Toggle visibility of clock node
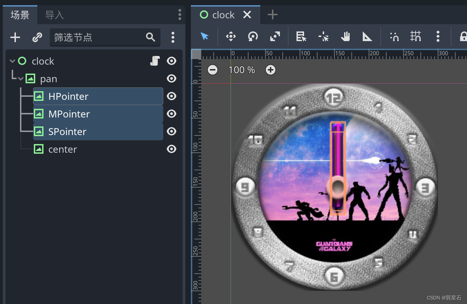This screenshot has width=467, height=304. pyautogui.click(x=172, y=61)
